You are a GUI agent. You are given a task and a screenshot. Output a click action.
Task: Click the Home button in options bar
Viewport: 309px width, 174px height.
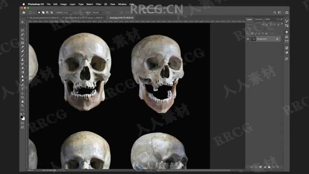click(x=24, y=12)
